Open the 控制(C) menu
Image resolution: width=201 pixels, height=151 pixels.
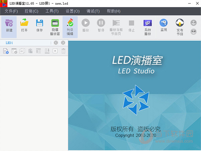[31, 11]
